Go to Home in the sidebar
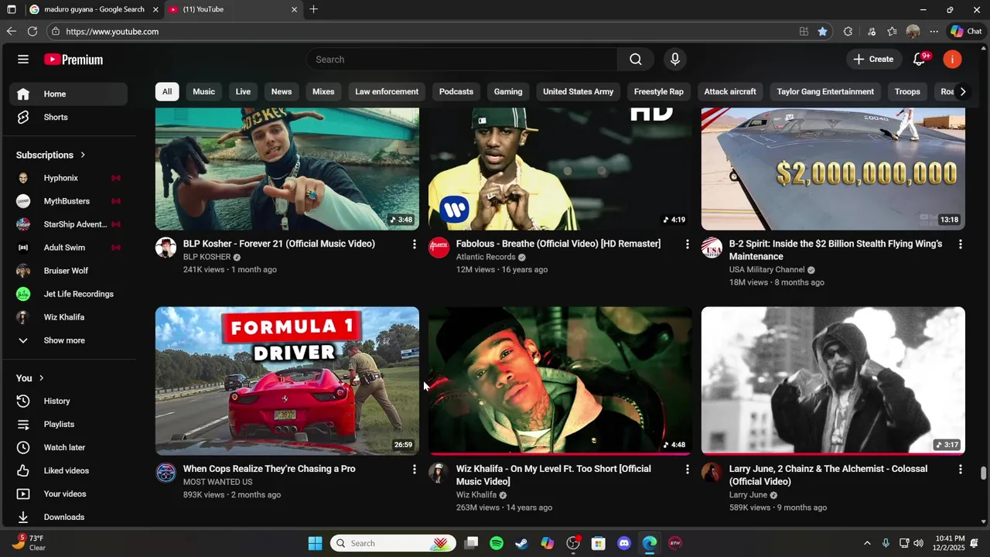This screenshot has height=557, width=990. point(68,94)
